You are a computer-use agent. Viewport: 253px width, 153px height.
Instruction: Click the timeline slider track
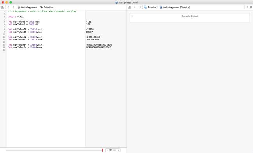tap(54, 150)
